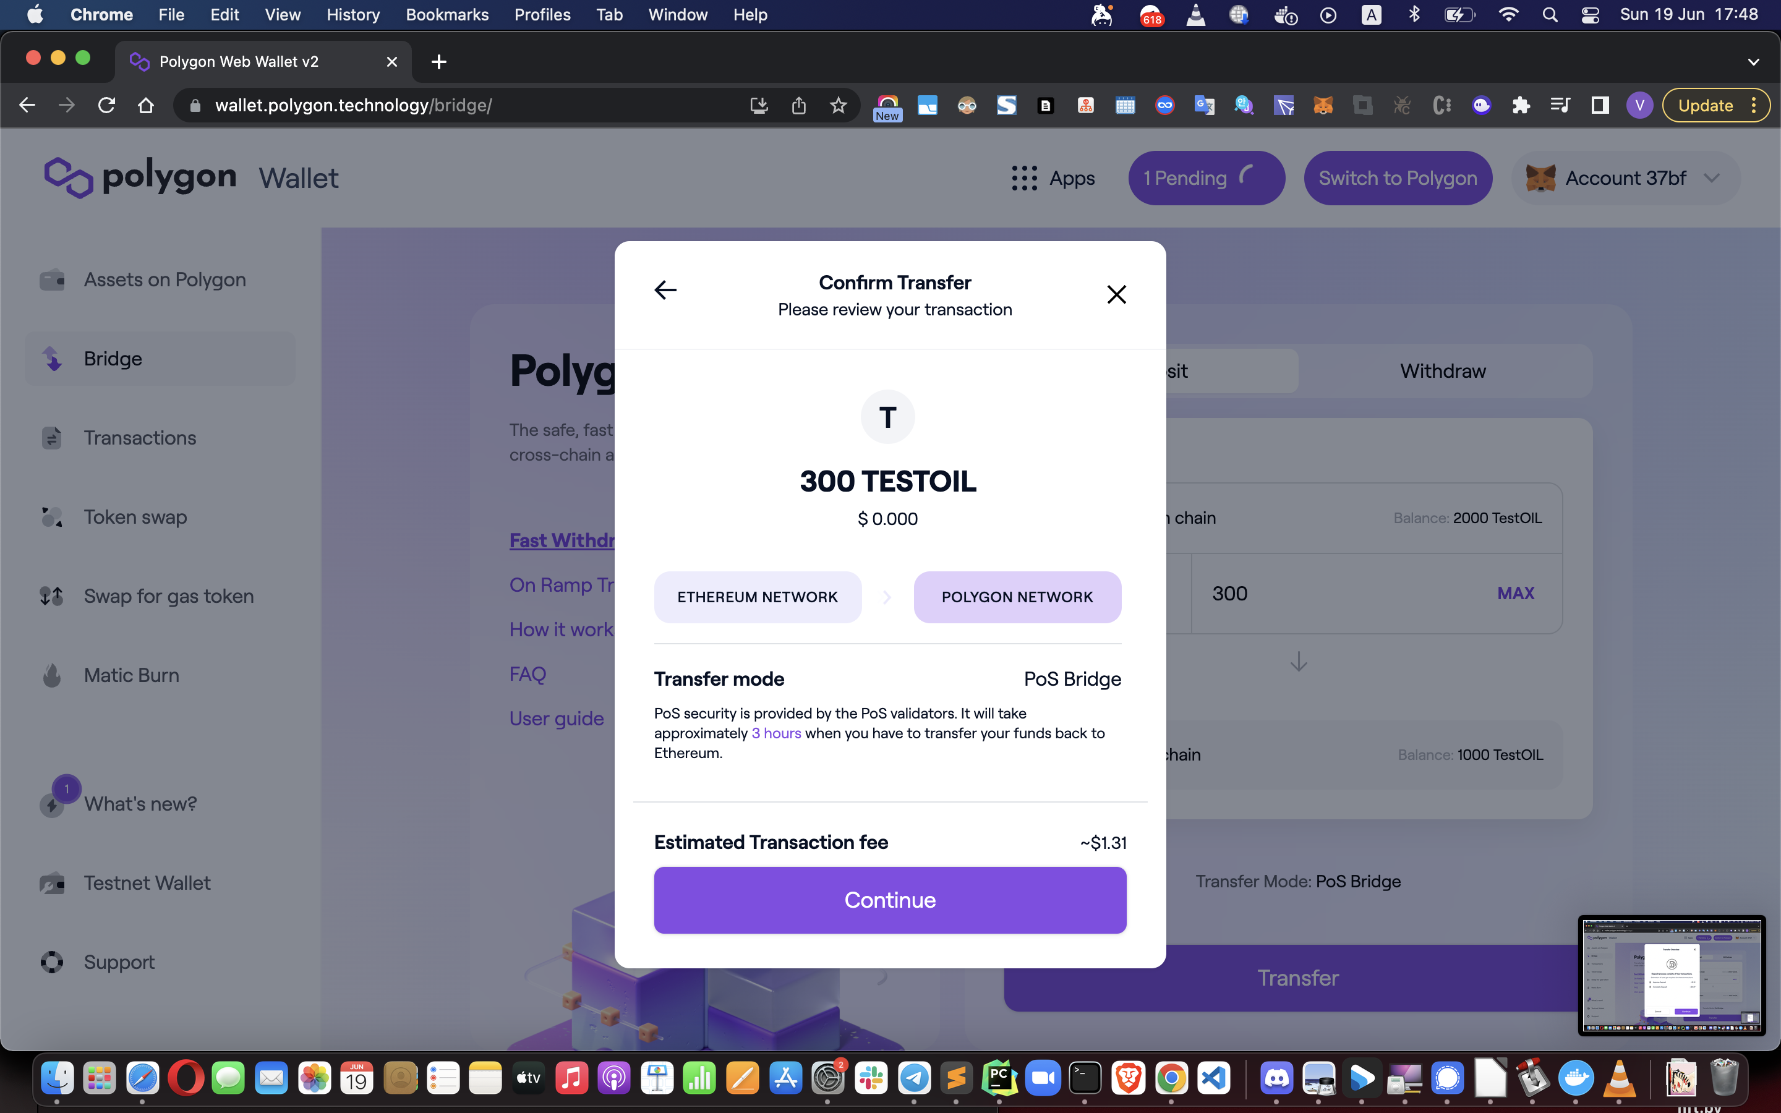
Task: Select Transactions in the sidebar
Action: point(140,438)
